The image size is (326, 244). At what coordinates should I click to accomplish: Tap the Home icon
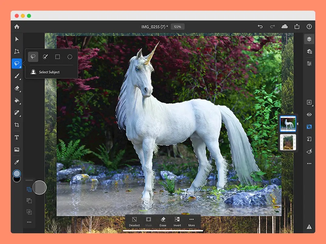tap(17, 27)
